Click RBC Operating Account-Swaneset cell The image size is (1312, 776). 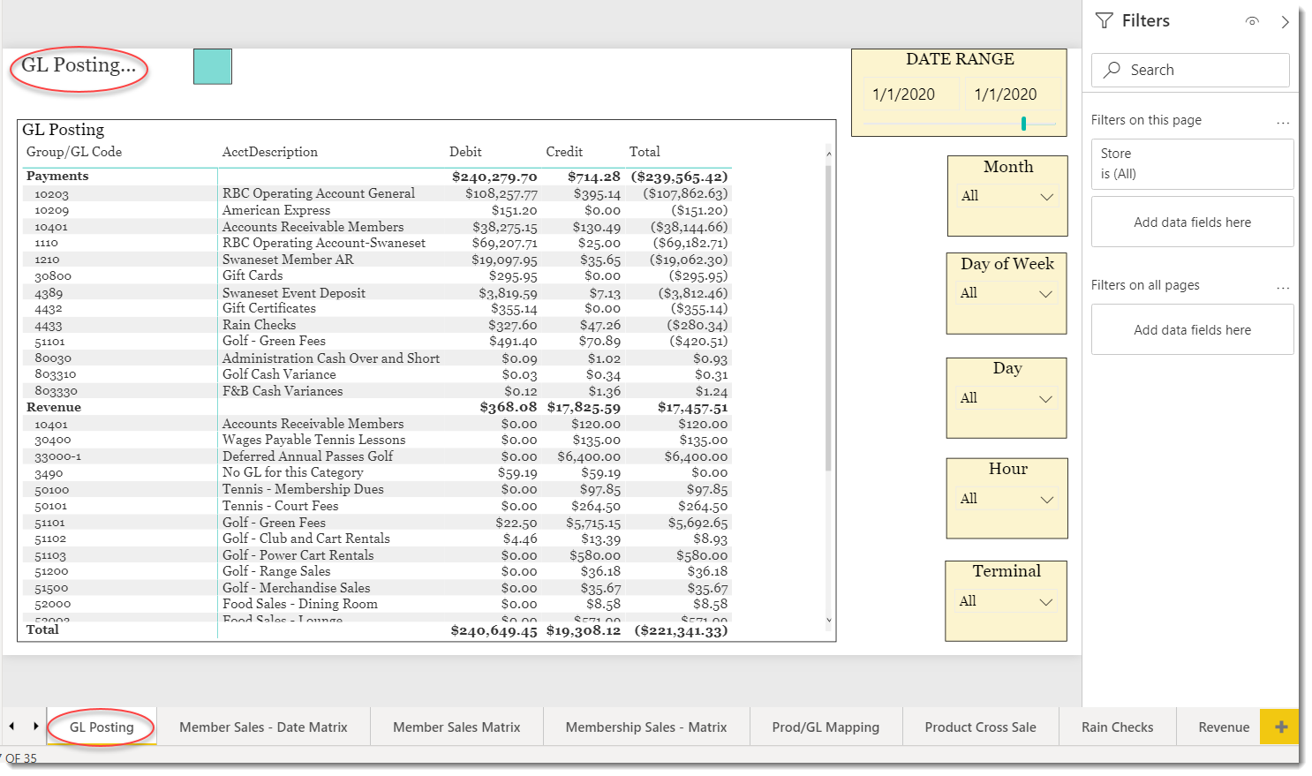(x=324, y=243)
